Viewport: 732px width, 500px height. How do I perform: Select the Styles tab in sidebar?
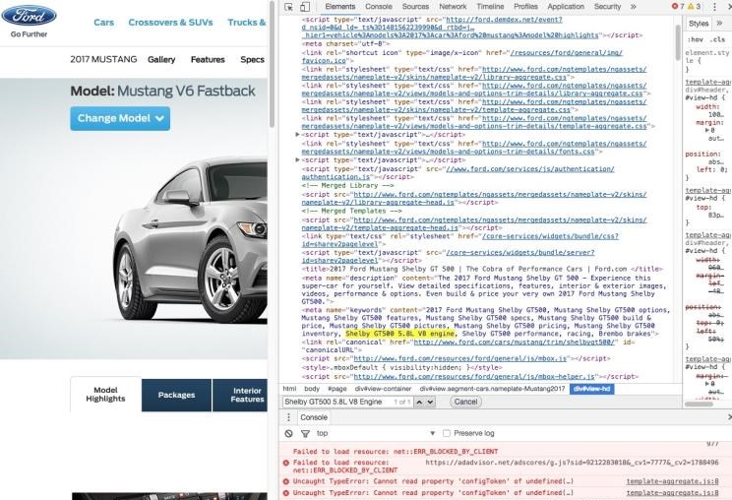(699, 24)
